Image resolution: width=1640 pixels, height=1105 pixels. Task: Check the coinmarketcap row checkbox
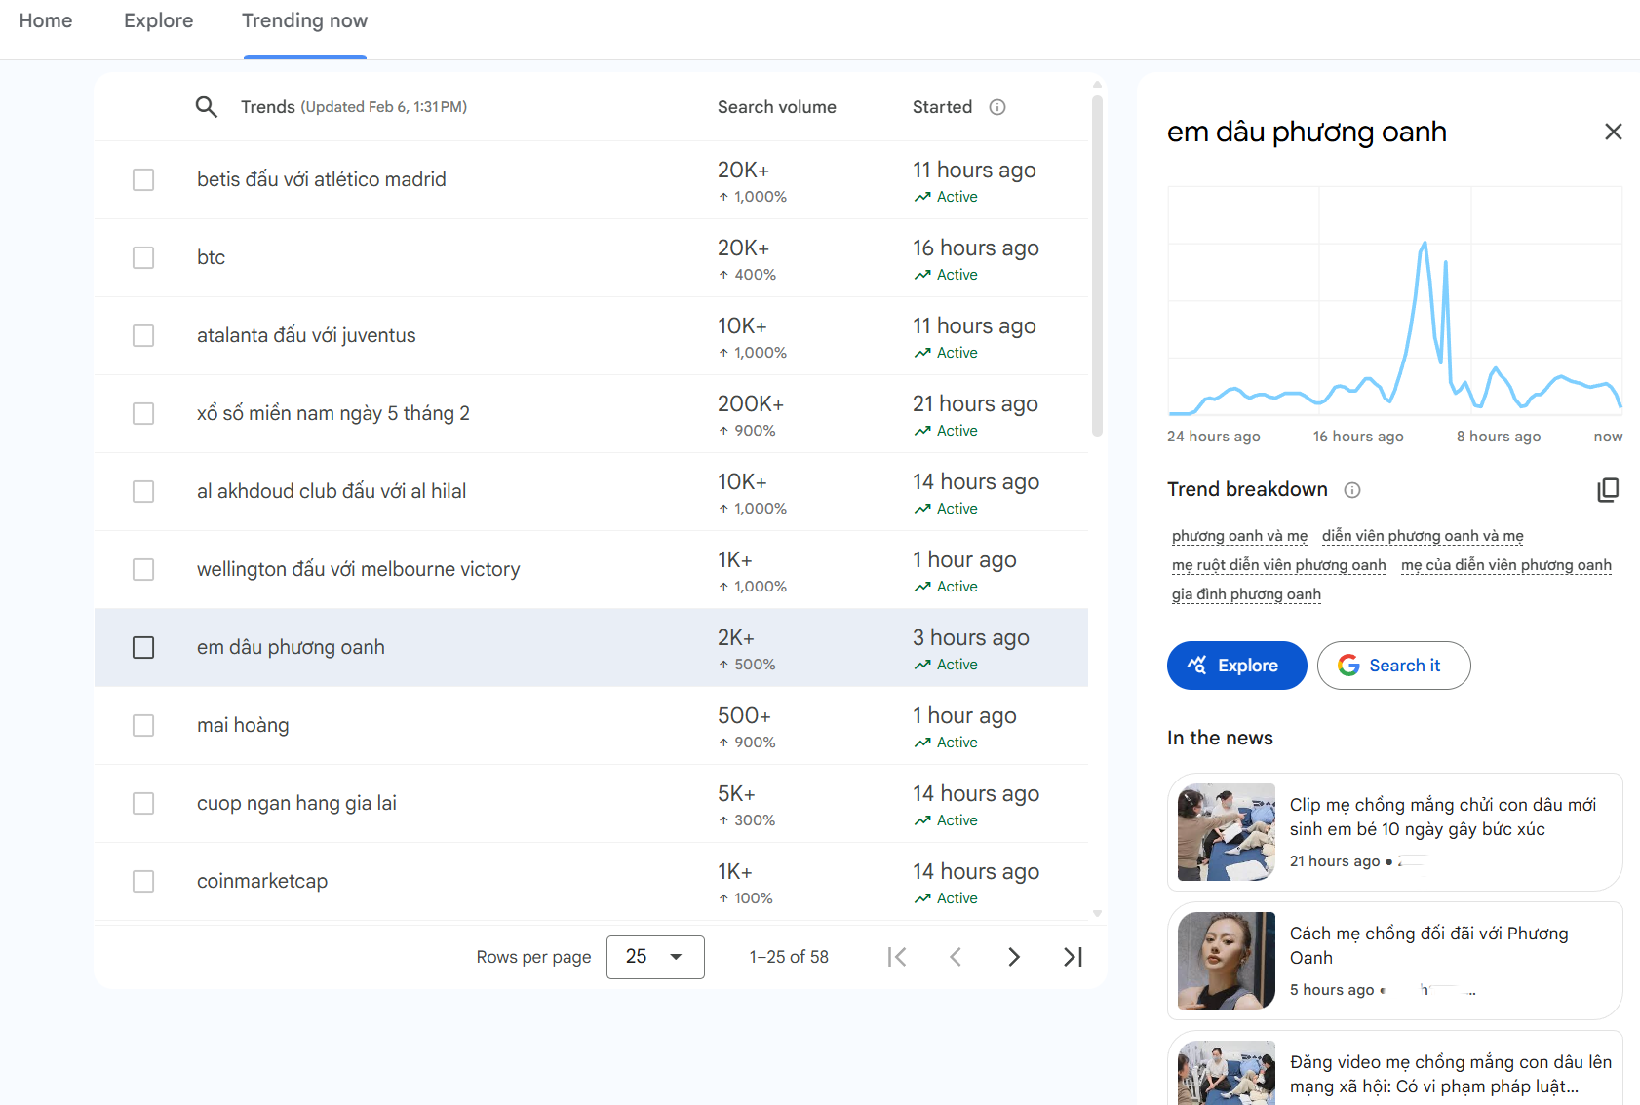[143, 881]
